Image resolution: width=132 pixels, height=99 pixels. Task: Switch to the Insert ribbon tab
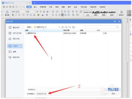click(35, 7)
